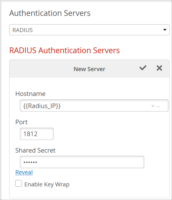
Task: Reveal the shared secret
Action: 24,172
